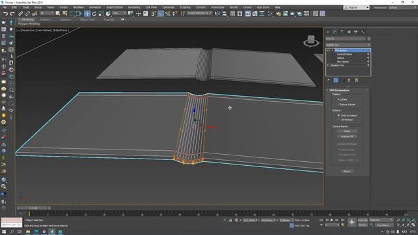Image resolution: width=418 pixels, height=235 pixels.
Task: Activate the Select and Scale tool
Action: point(101,14)
